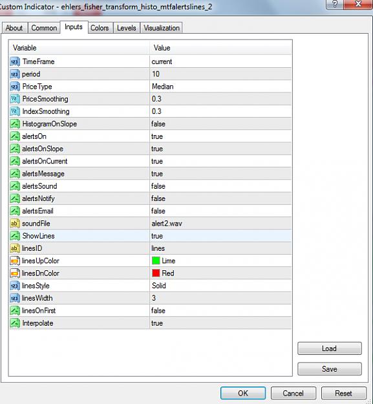This screenshot has width=373, height=404.
Task: Click the boolean icon beside Interpolate
Action: click(x=15, y=323)
